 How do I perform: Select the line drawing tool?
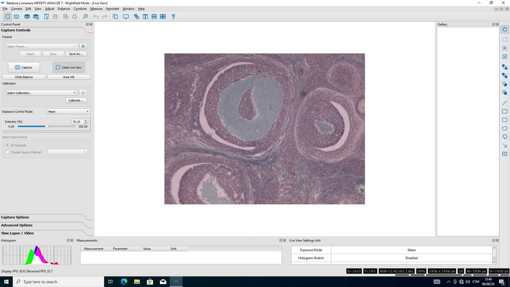pos(505,103)
